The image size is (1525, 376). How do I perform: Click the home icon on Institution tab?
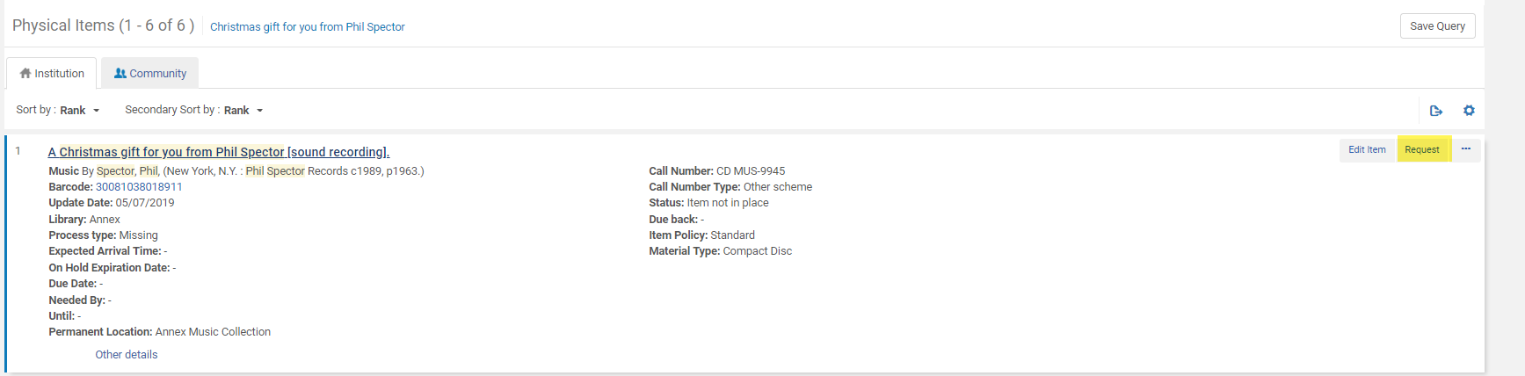tap(25, 74)
